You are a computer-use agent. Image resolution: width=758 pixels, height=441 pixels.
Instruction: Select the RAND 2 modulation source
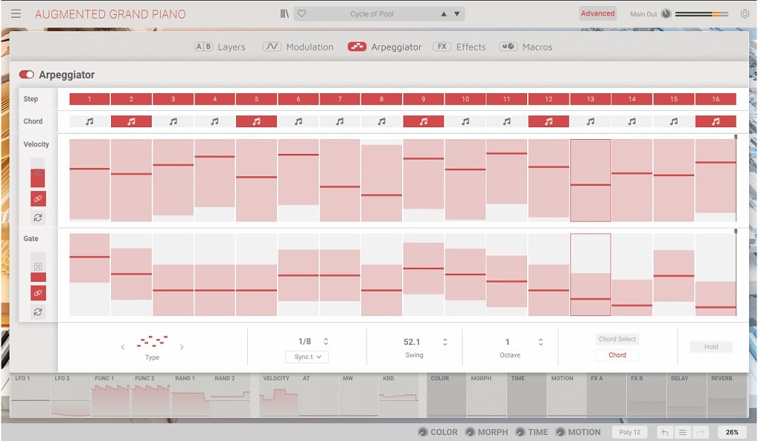(x=230, y=395)
